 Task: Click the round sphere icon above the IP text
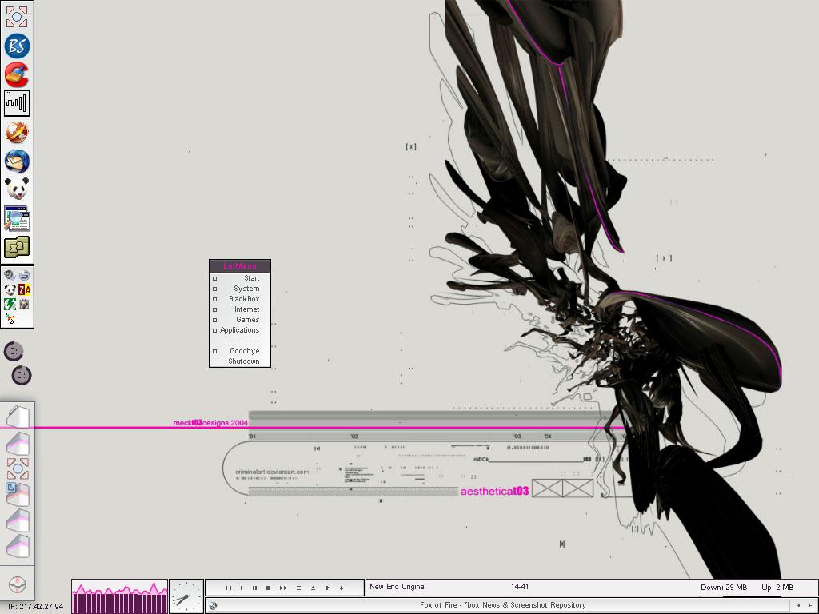[18, 584]
